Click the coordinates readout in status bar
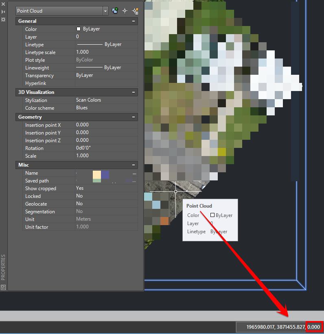The image size is (324, 334). (x=283, y=327)
